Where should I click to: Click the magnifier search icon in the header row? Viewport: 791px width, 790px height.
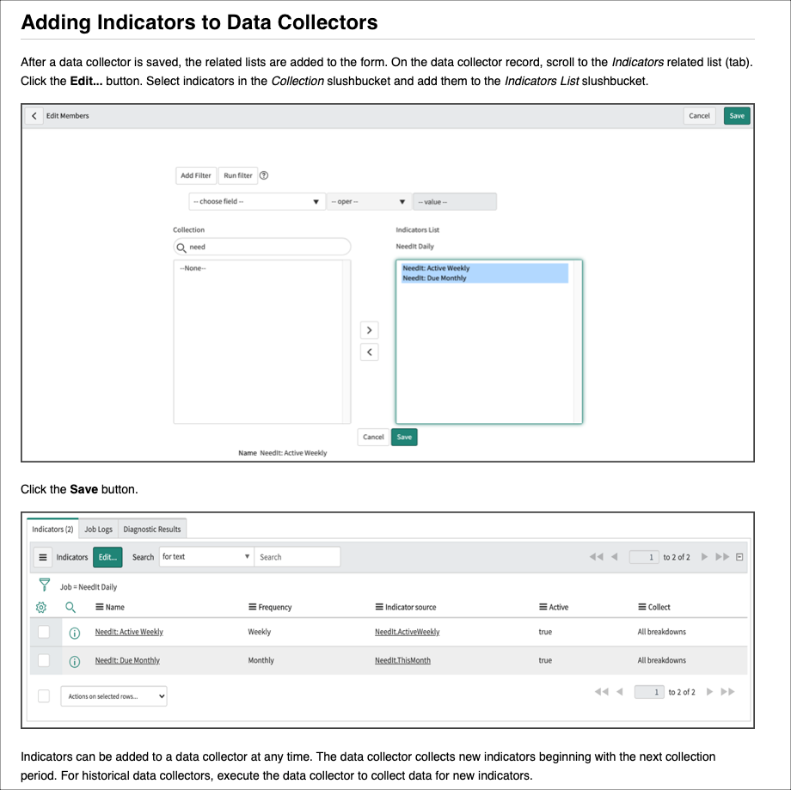coord(71,607)
